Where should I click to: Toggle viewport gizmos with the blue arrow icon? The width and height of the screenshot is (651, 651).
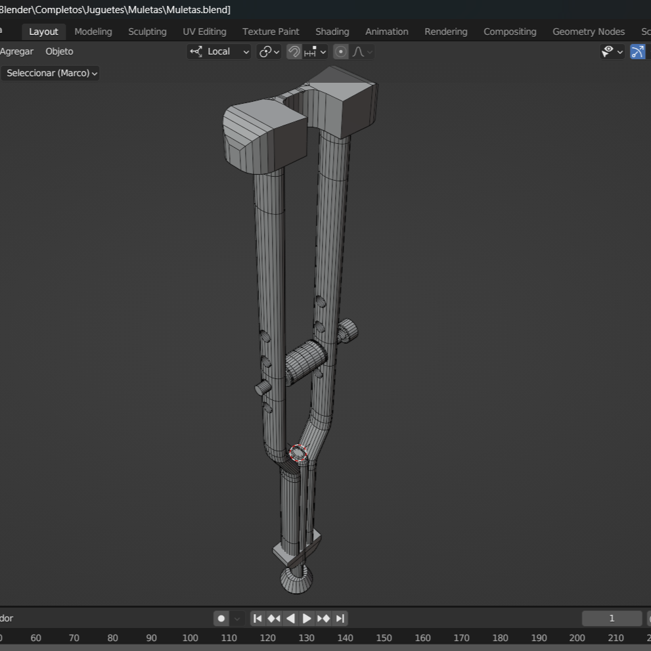click(x=638, y=51)
